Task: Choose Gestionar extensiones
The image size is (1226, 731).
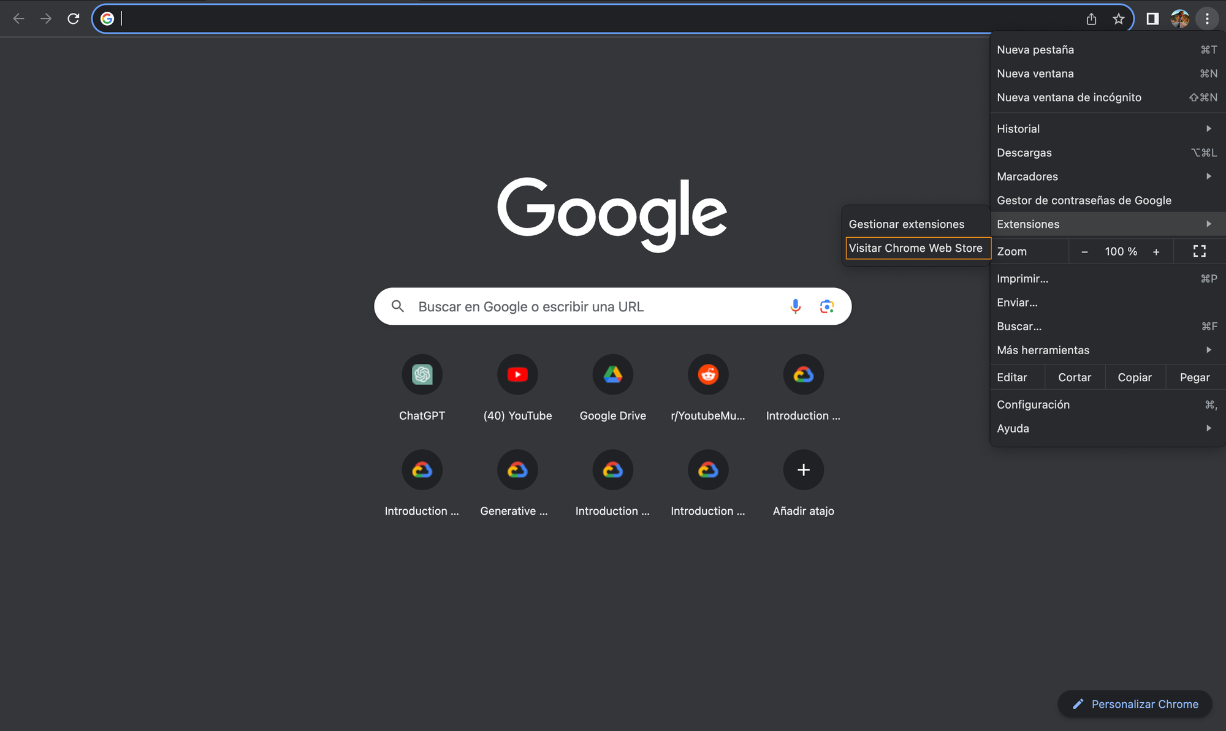Action: tap(916, 224)
